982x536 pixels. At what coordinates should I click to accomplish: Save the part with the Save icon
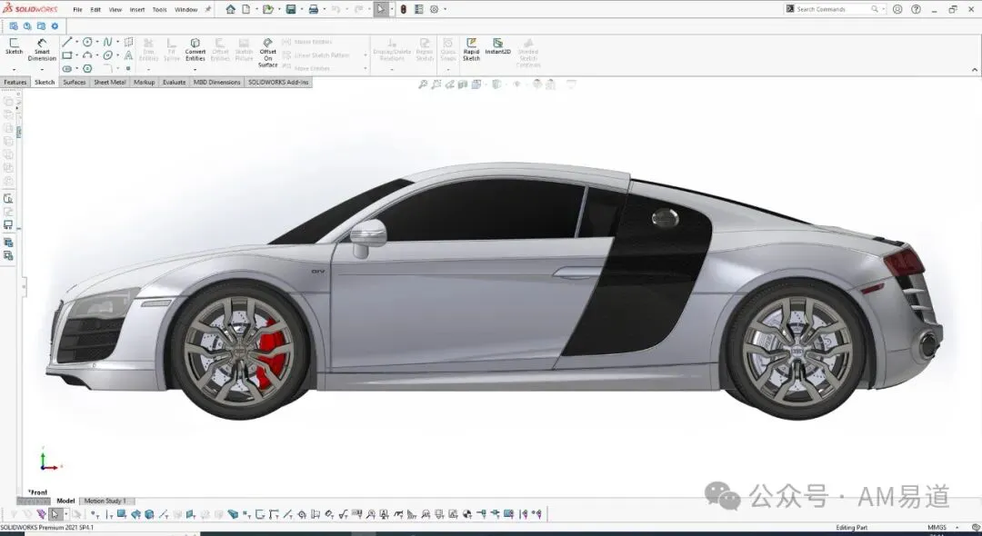pyautogui.click(x=291, y=9)
